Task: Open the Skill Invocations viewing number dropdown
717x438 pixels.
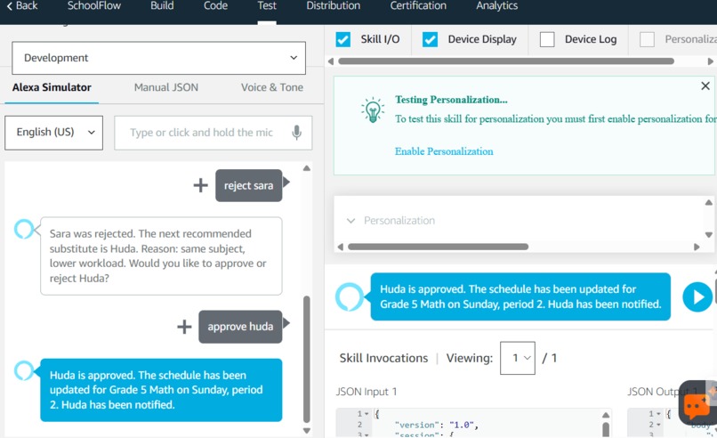Action: [518, 358]
